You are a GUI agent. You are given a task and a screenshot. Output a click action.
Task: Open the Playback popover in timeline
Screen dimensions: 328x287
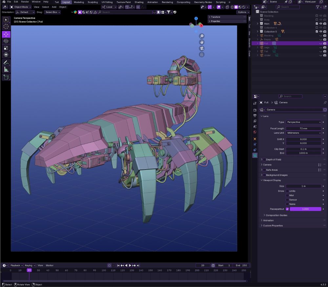(16, 265)
